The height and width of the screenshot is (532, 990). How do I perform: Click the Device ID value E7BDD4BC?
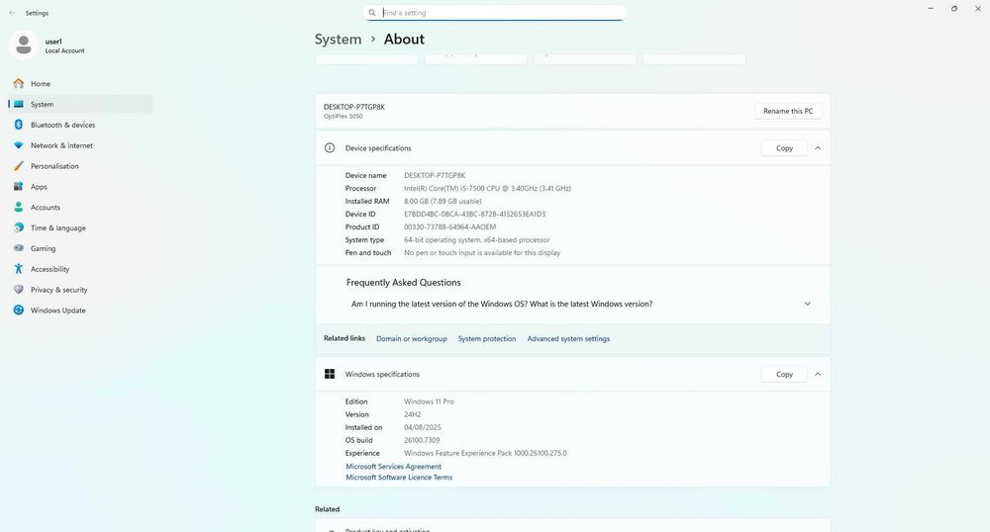[475, 215]
